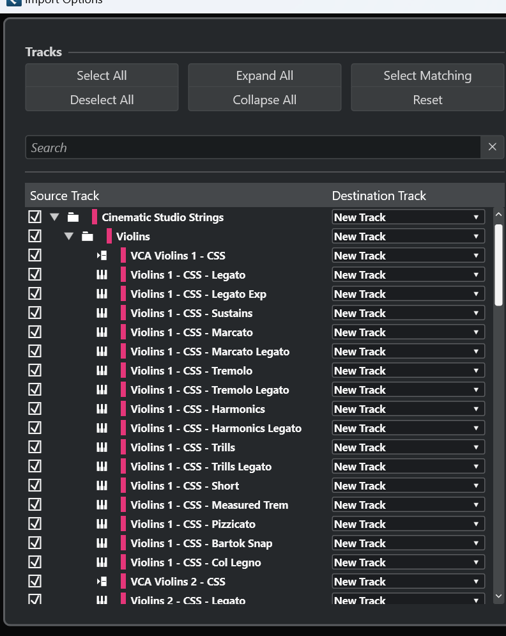Click the keyboard icon of Violins 1 - CSS - Short
This screenshot has width=506, height=636.
[102, 486]
